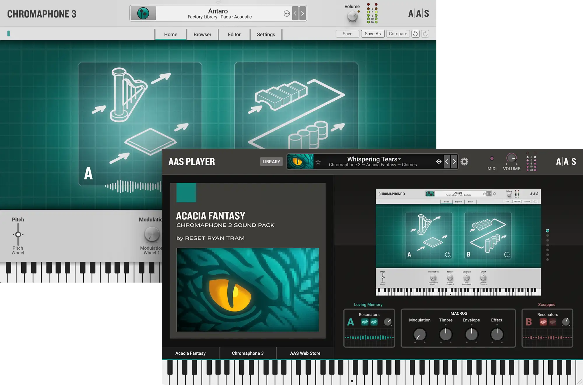Click the MIDI indicator LED in AAS Player
The image size is (583, 385).
click(x=492, y=158)
